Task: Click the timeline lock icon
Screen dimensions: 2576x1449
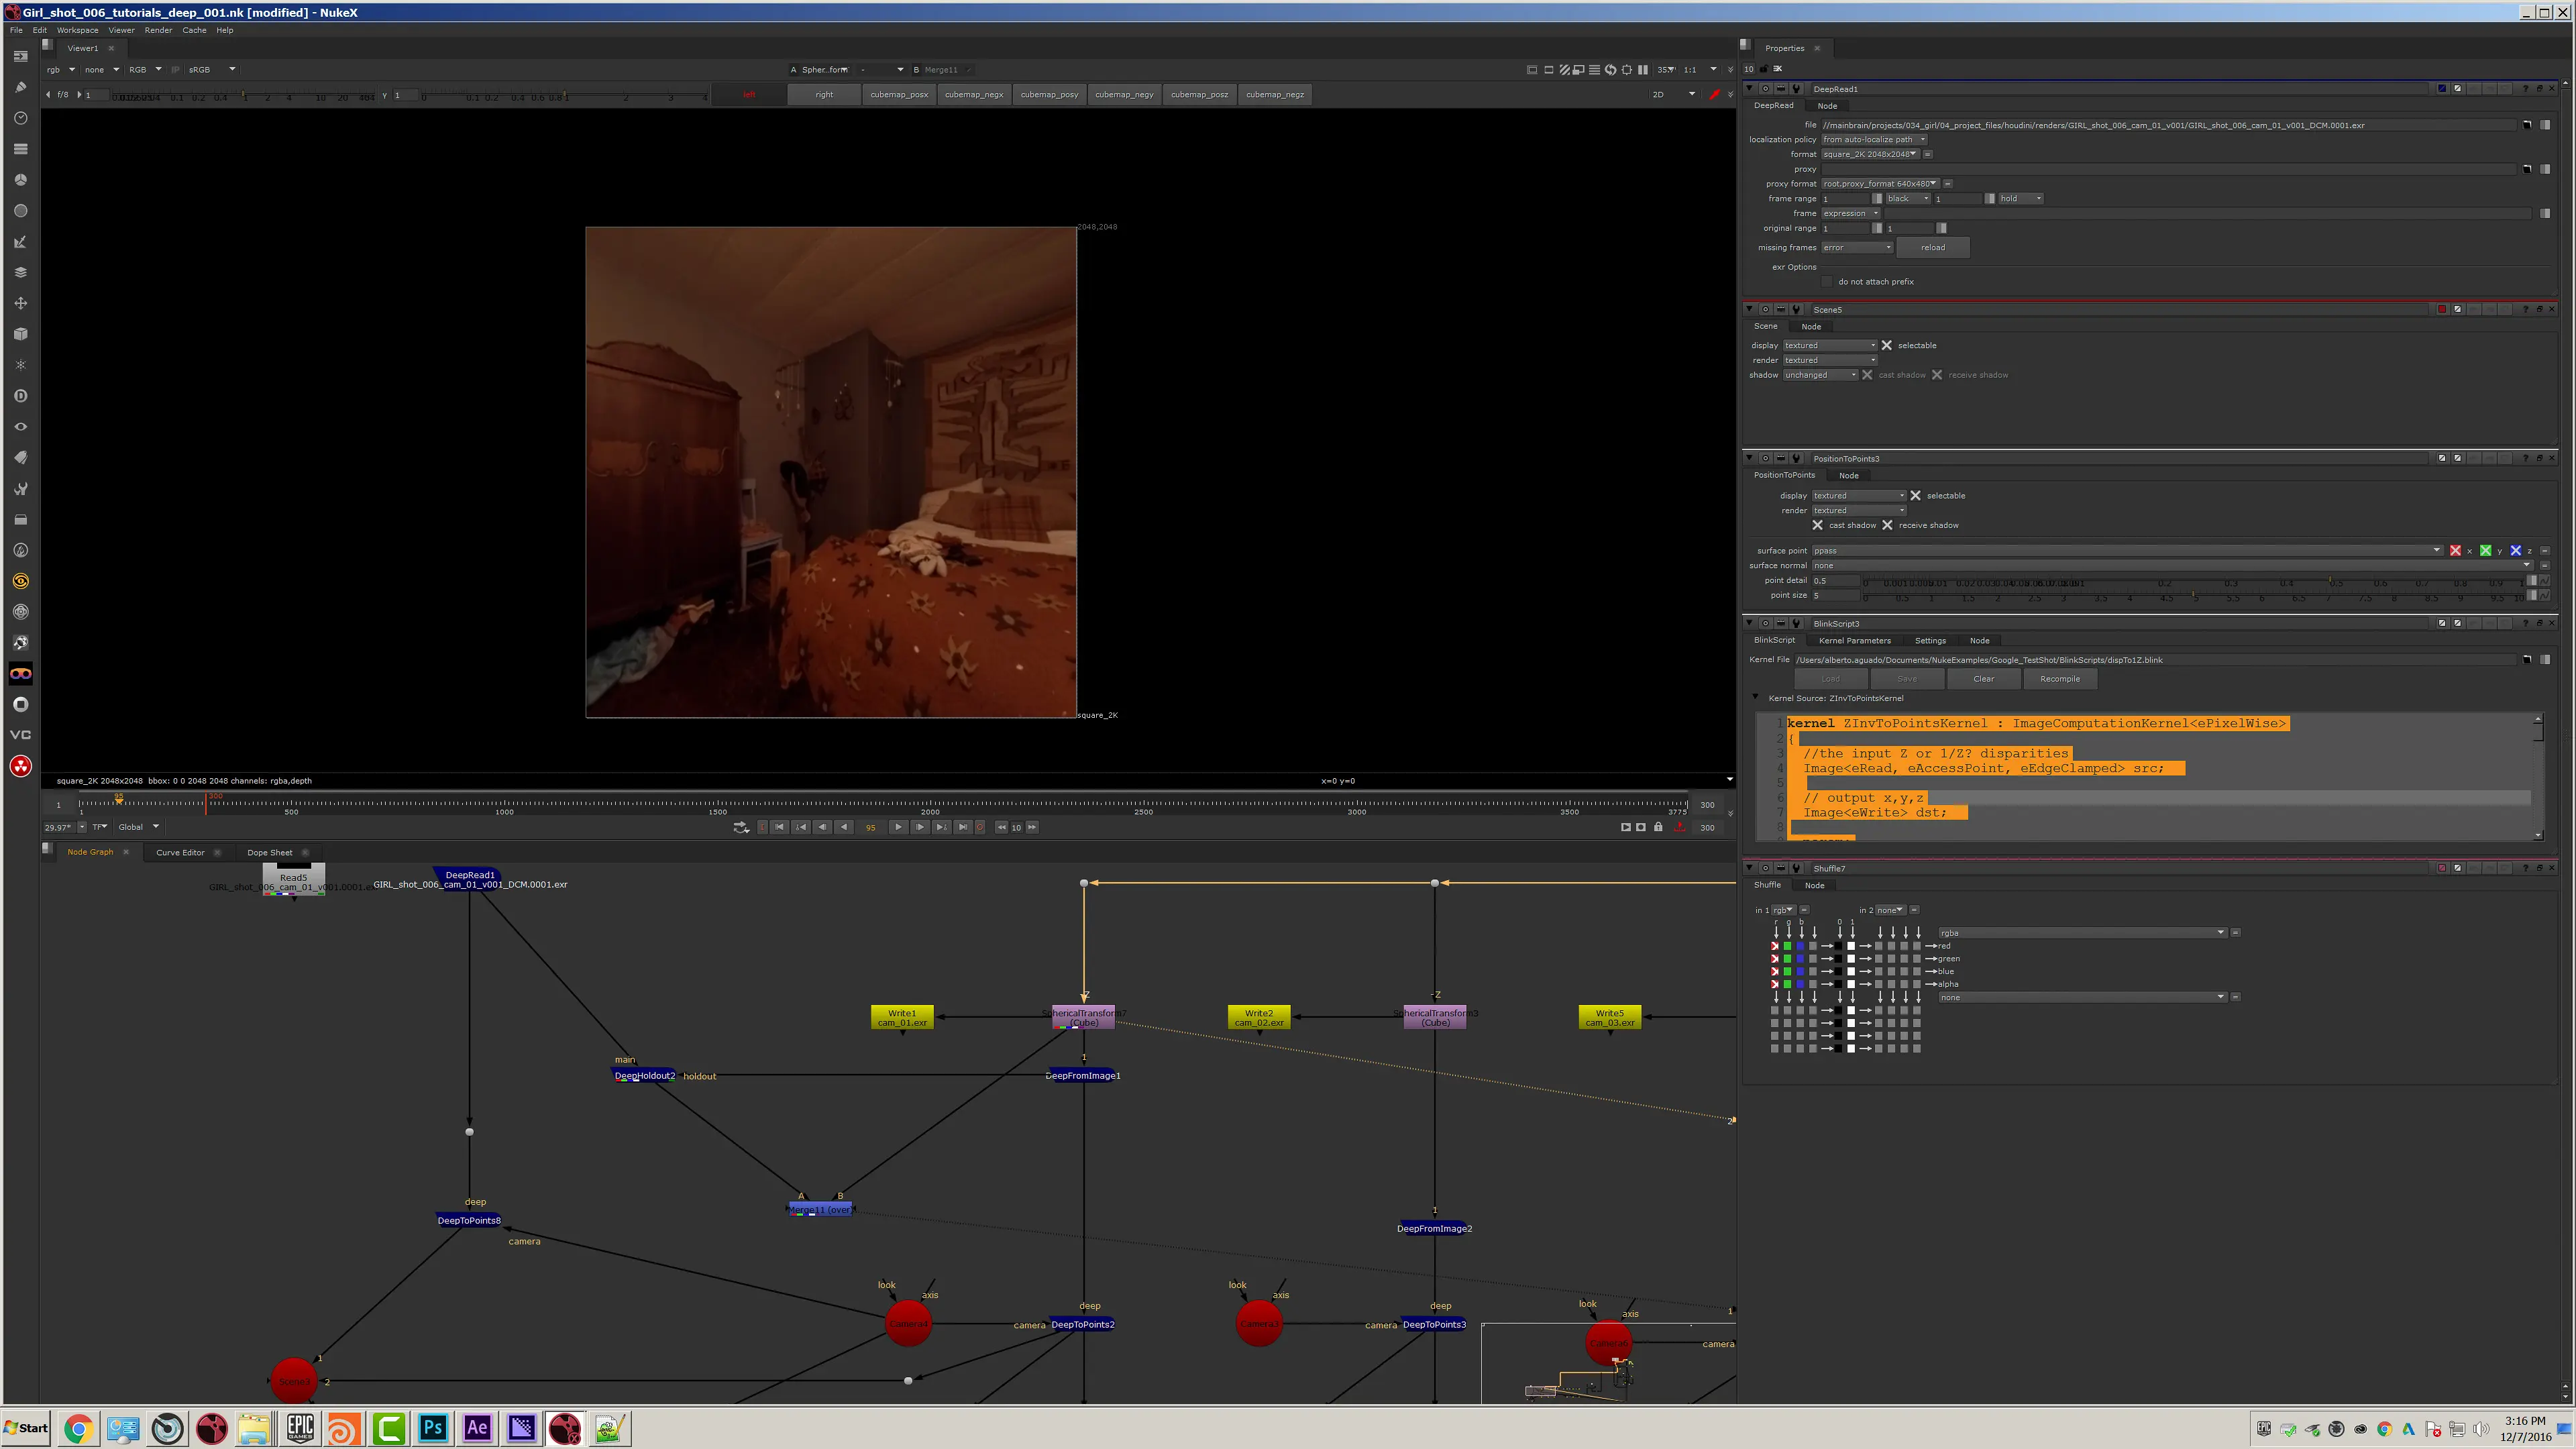Action: tap(1658, 827)
